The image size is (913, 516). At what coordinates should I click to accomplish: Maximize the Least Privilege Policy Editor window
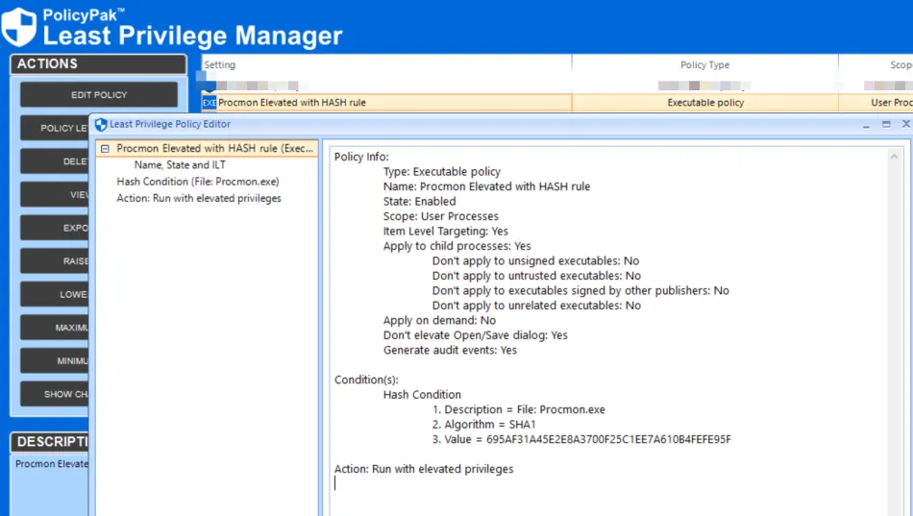[885, 124]
